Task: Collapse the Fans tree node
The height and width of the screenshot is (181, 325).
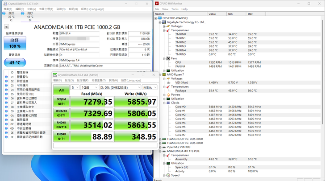Action: pyautogui.click(x=165, y=58)
